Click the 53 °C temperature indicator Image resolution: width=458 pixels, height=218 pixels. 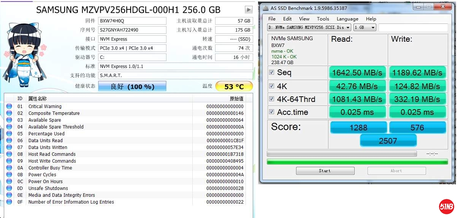[234, 86]
